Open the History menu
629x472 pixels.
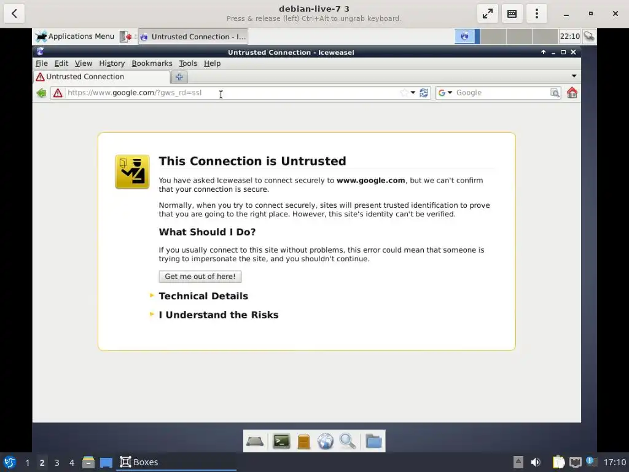pos(112,63)
